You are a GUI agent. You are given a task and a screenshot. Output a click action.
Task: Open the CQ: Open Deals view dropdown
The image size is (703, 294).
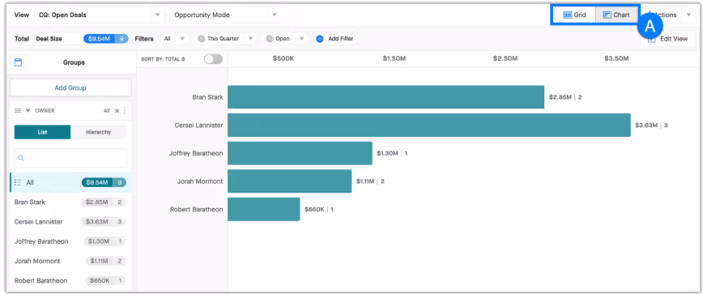click(x=157, y=15)
